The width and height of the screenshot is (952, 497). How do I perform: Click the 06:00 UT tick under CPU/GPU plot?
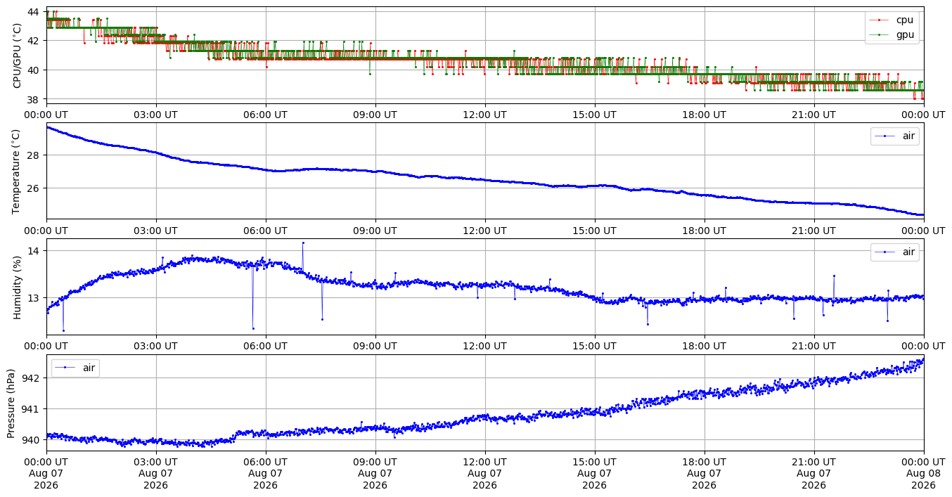tap(265, 115)
